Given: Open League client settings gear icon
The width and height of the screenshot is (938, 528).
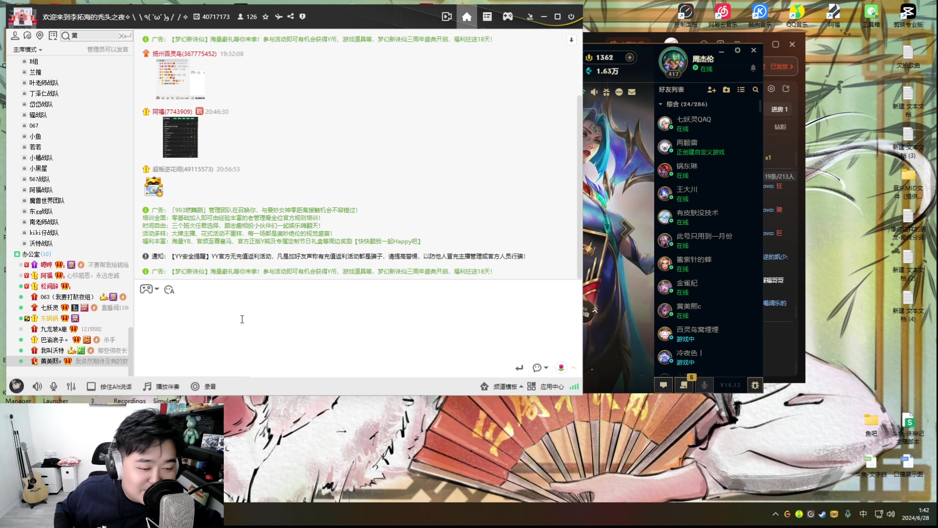Looking at the screenshot, I should pos(738,50).
